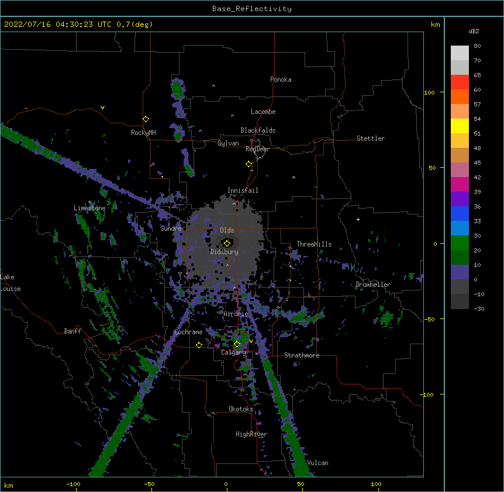The image size is (504, 492).
Task: Select the white plus marker north of Drumheller
Action: point(358,219)
